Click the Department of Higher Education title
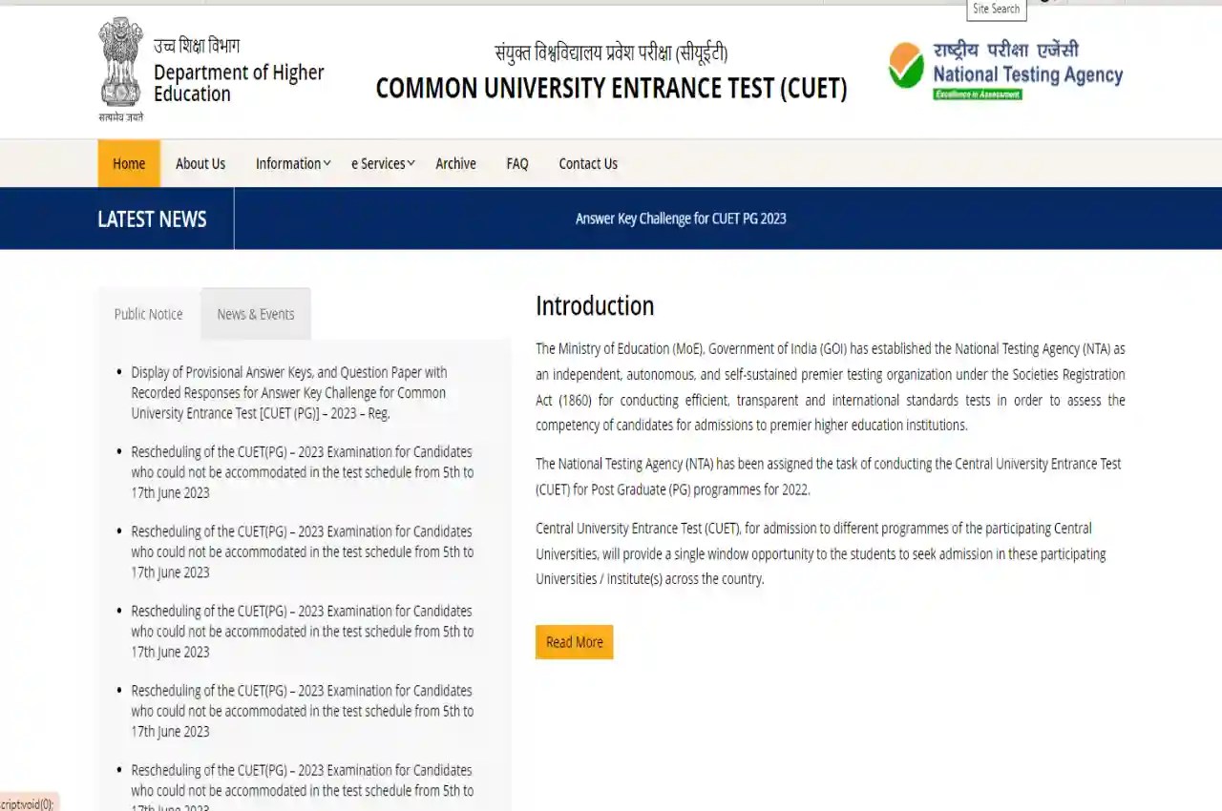This screenshot has height=811, width=1222. click(x=239, y=83)
